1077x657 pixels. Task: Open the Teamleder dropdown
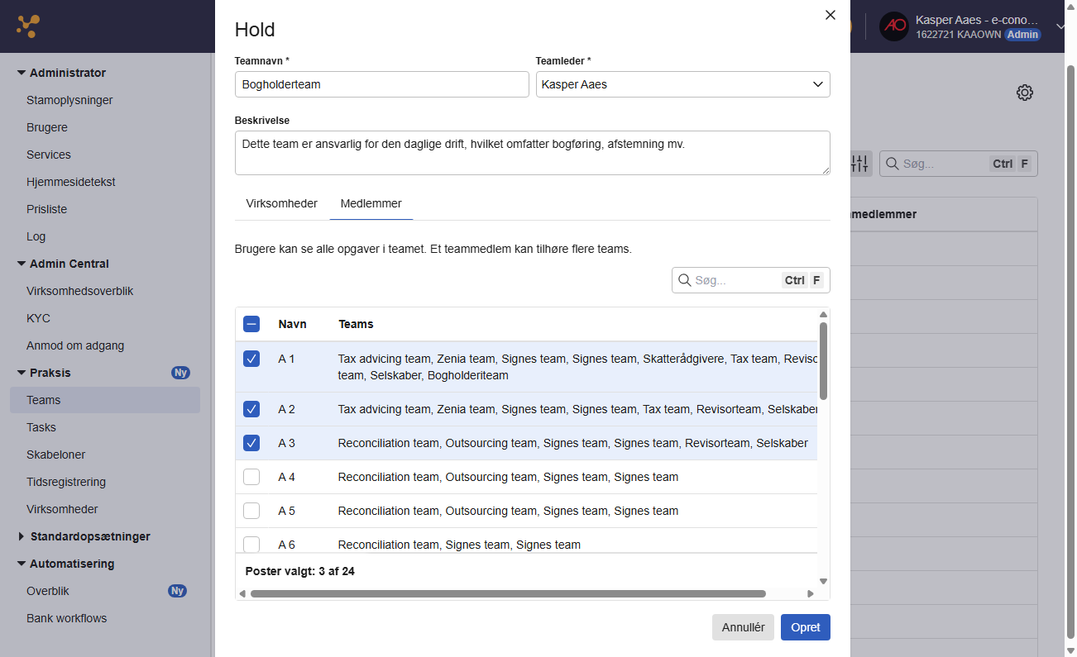pyautogui.click(x=683, y=84)
